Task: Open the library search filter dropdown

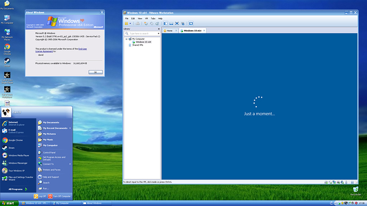Action: click(x=159, y=33)
